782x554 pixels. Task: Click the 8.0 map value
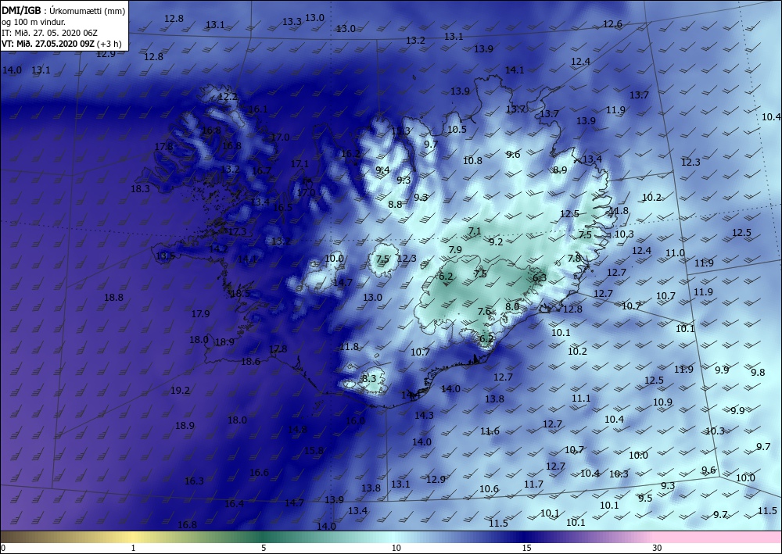(512, 307)
